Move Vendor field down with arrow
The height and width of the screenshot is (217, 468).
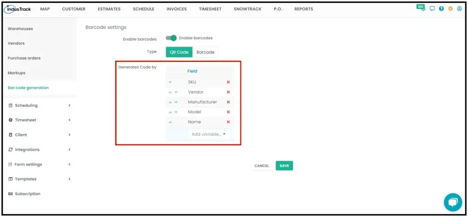point(176,92)
